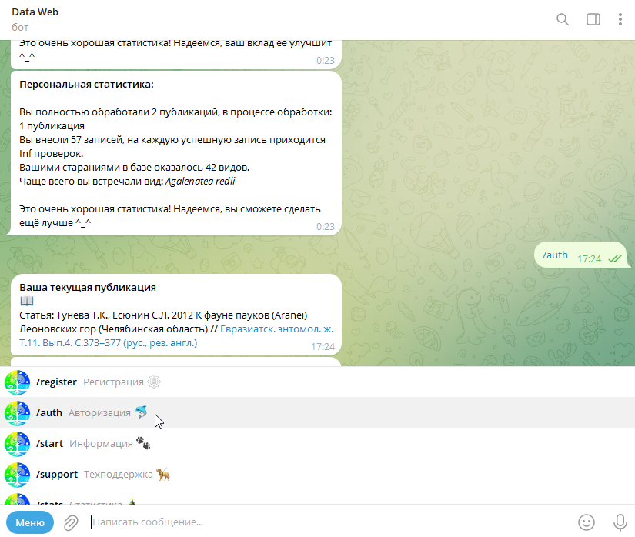Click the sent /auth command link
The width and height of the screenshot is (635, 537).
555,255
